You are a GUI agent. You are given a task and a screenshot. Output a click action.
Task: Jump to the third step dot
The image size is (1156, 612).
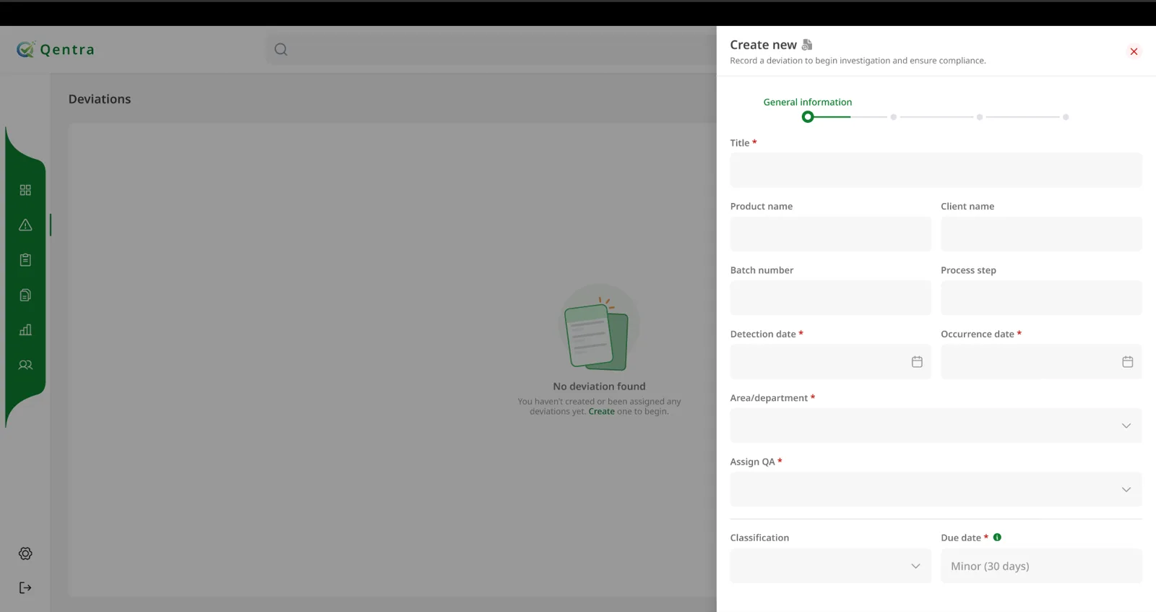tap(980, 117)
